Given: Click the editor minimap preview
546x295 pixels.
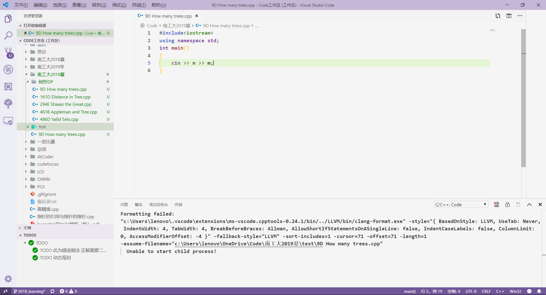Looking at the screenshot, I should (493, 30).
